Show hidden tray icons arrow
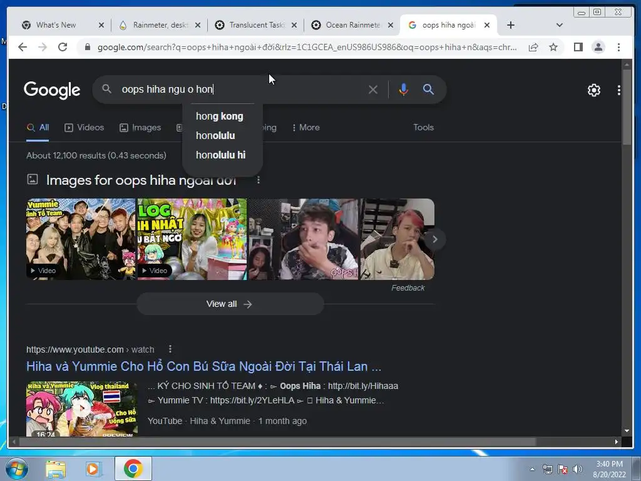641x481 pixels. (x=532, y=469)
